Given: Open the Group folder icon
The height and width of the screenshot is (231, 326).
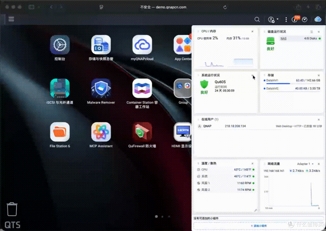Looking at the screenshot, I should click(x=183, y=88).
